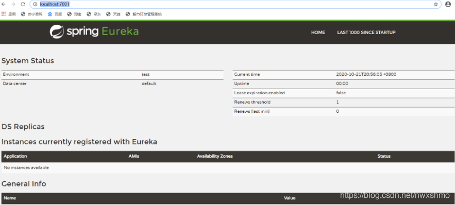Click the Renews threshold value 1

pos(338,102)
